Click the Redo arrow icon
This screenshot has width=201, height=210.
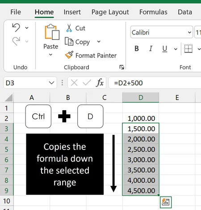click(x=16, y=41)
